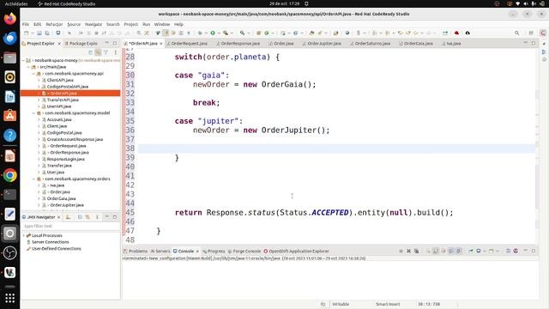Click the Red Hat Central hat icon

(456, 33)
